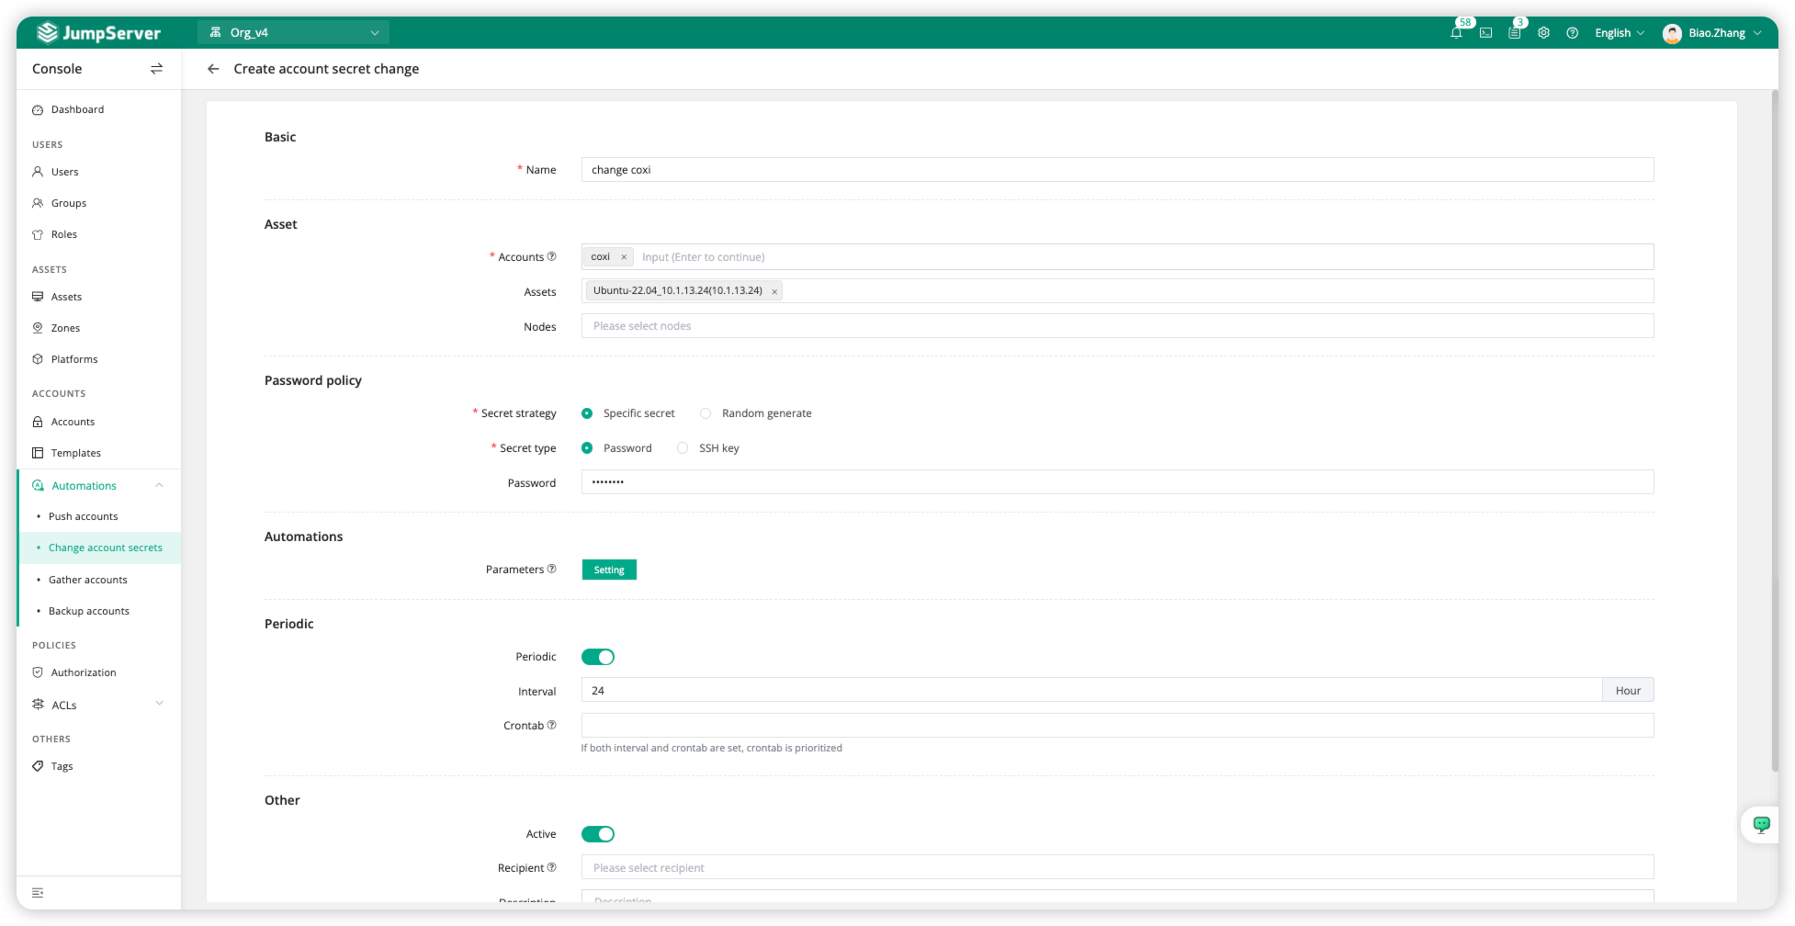Click the Tags sidebar icon
Image resolution: width=1795 pixels, height=926 pixels.
(38, 766)
